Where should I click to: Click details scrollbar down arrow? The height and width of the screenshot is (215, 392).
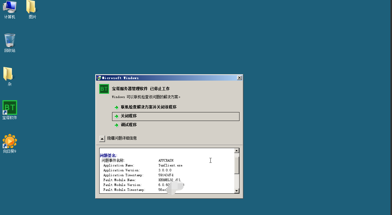coord(237,191)
